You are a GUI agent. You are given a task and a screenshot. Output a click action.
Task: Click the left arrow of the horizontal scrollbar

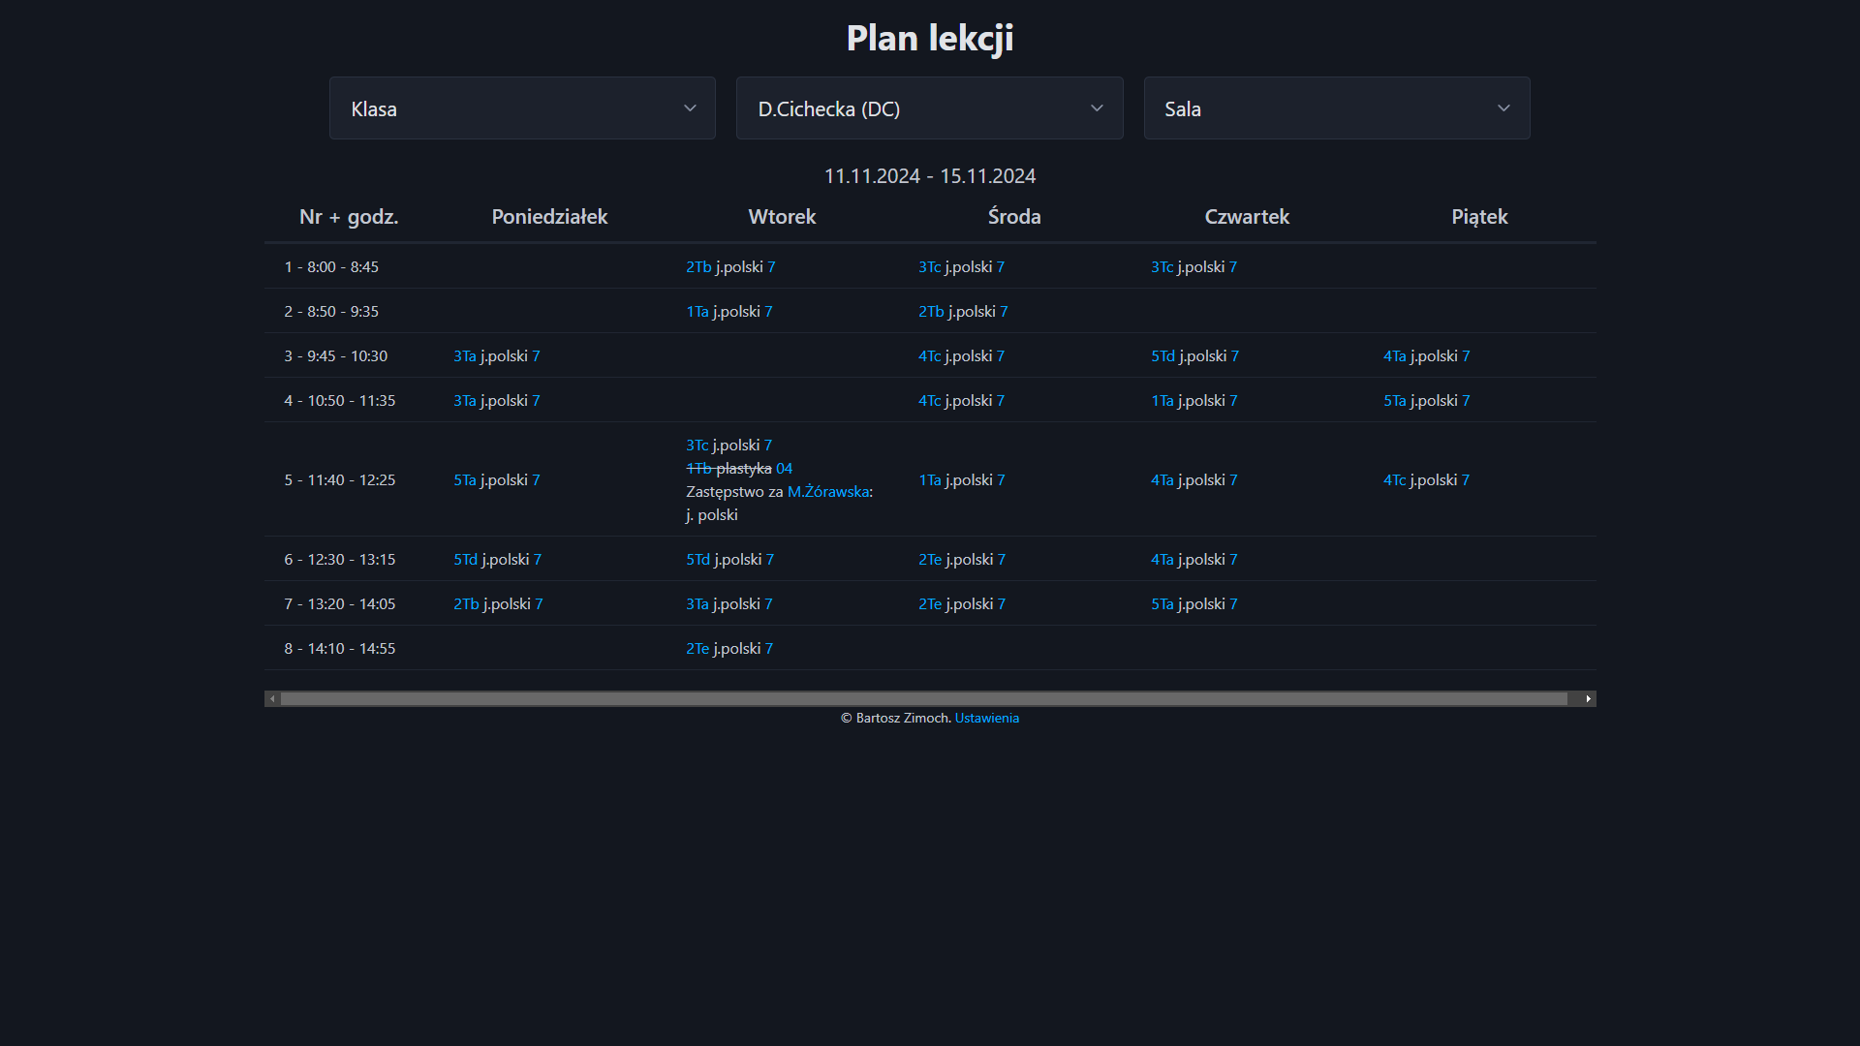(272, 697)
